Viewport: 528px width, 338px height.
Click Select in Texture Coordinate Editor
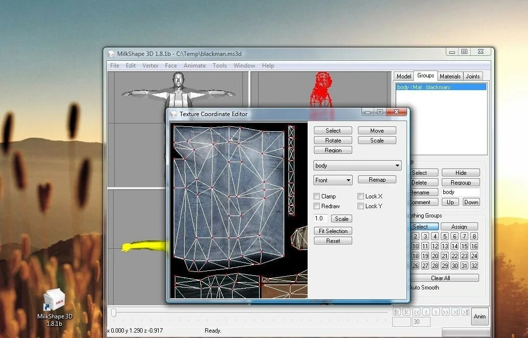click(333, 131)
